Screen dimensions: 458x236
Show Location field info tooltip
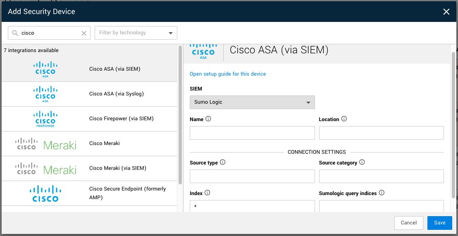click(x=344, y=119)
